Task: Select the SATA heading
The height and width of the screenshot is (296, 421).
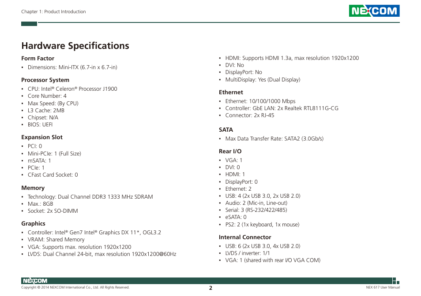Action: [226, 130]
